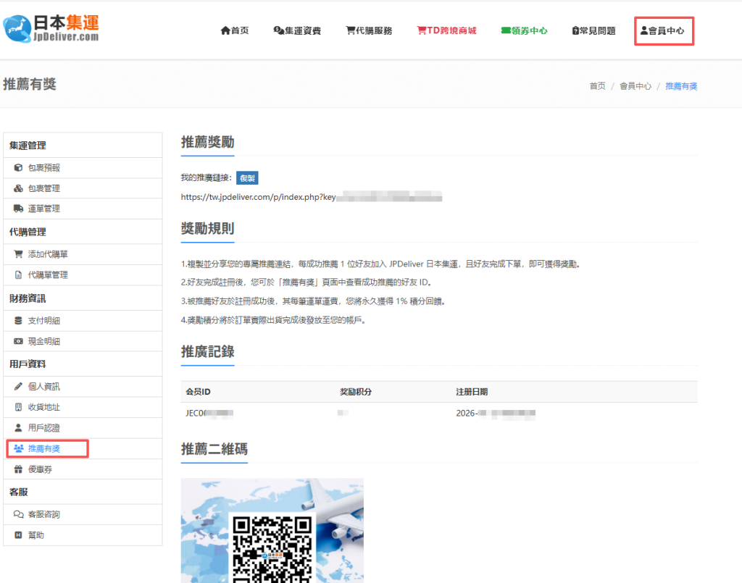
Task: Click the JpDeliver logo
Action: click(x=51, y=28)
